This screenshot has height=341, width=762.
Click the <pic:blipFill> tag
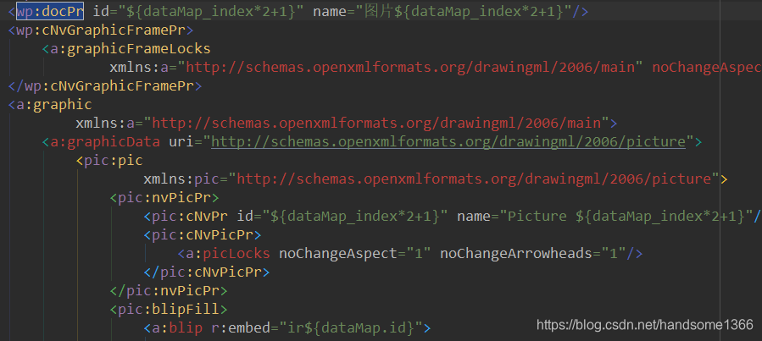(x=169, y=309)
